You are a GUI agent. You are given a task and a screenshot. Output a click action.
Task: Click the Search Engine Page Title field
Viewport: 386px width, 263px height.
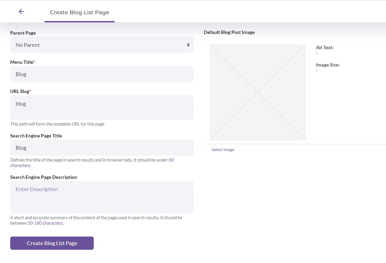click(102, 148)
